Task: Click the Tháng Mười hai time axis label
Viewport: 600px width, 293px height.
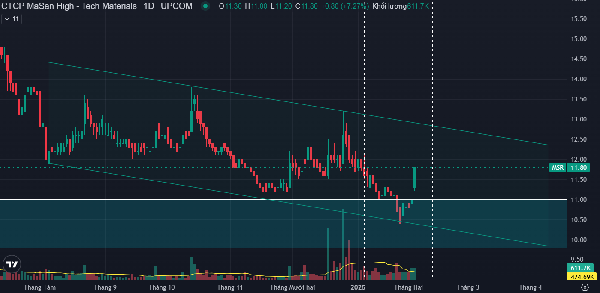Action: pyautogui.click(x=292, y=287)
